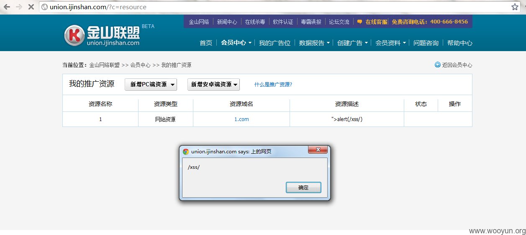Click the 资源域名 column header

coord(241,104)
